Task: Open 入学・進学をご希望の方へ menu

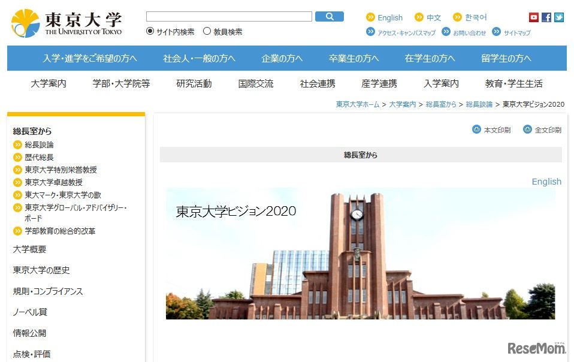Action: point(90,58)
